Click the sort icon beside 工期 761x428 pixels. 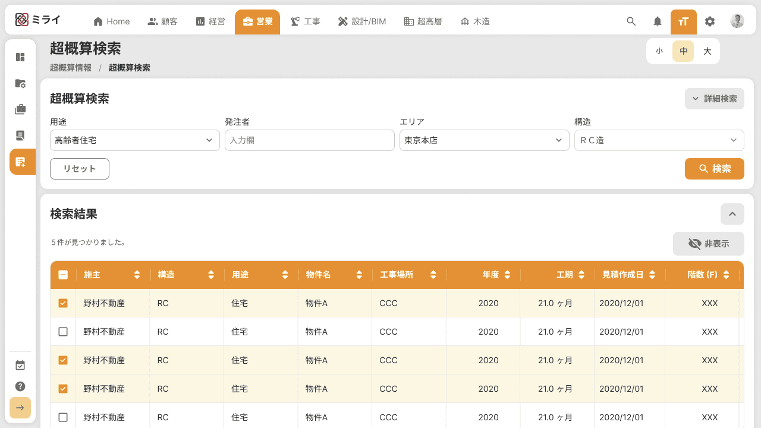point(581,275)
